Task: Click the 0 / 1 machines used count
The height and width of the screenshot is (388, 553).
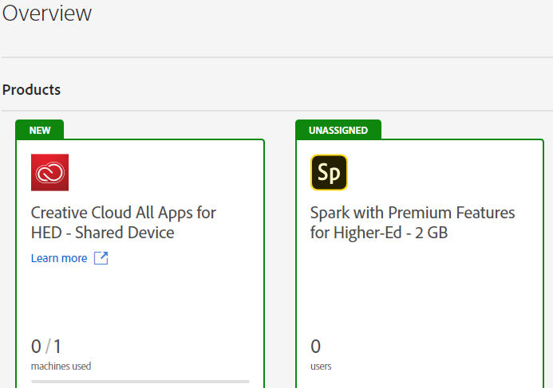Action: 46,347
